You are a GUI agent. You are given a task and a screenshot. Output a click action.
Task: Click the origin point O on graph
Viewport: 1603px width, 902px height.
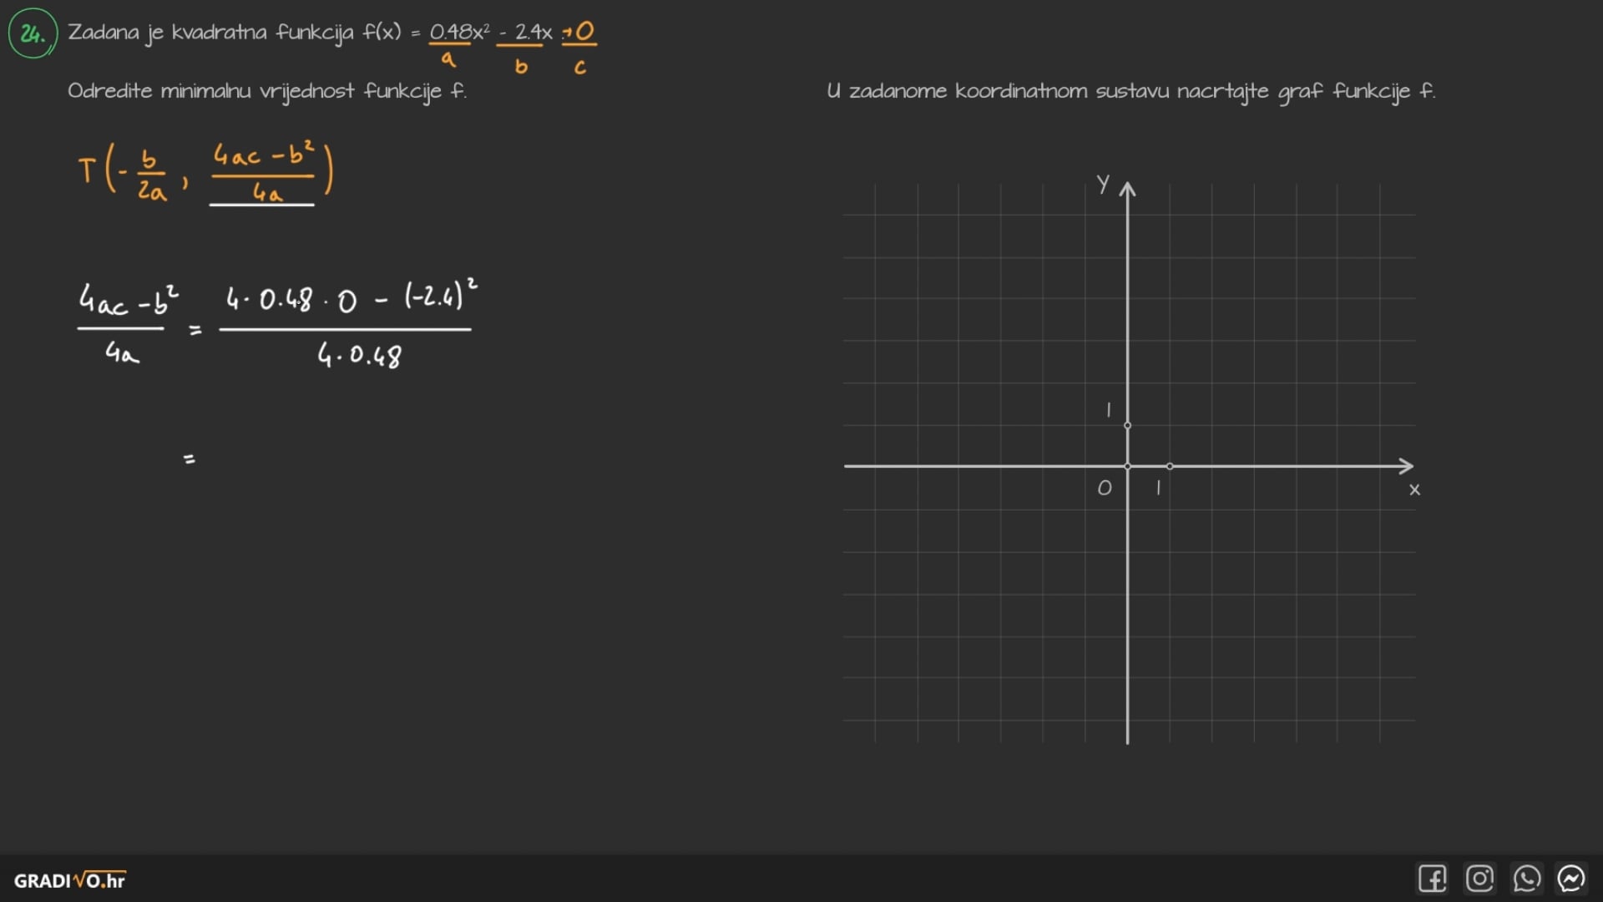click(1127, 466)
